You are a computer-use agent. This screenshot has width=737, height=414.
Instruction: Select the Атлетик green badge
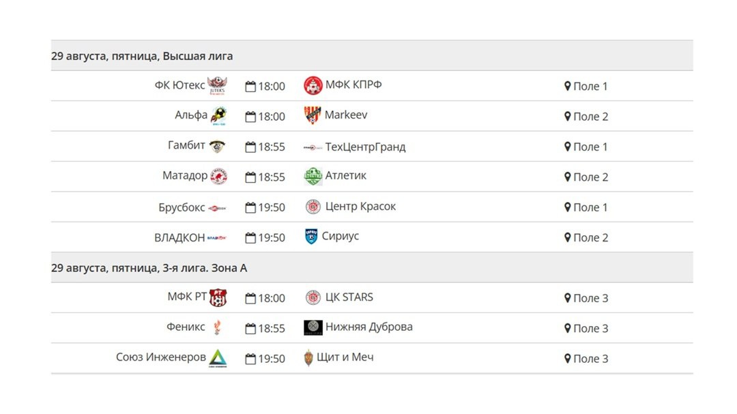[x=313, y=176]
